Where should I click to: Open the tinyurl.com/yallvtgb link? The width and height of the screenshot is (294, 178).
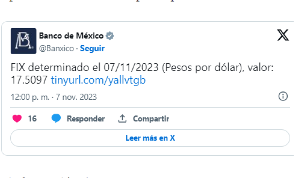click(x=98, y=80)
